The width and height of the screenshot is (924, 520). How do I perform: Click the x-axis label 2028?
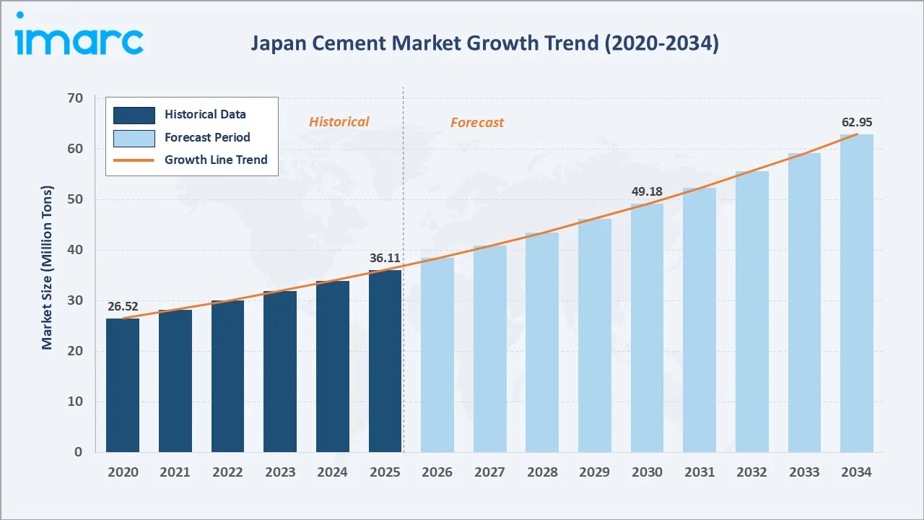(542, 472)
